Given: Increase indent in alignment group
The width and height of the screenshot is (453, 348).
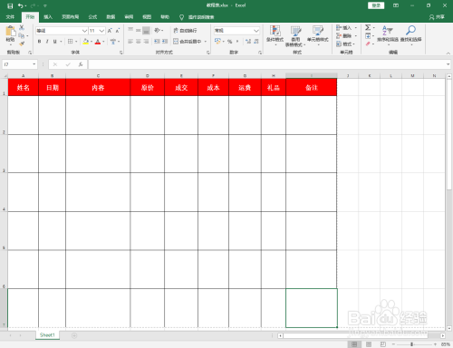Looking at the screenshot, I should (165, 41).
